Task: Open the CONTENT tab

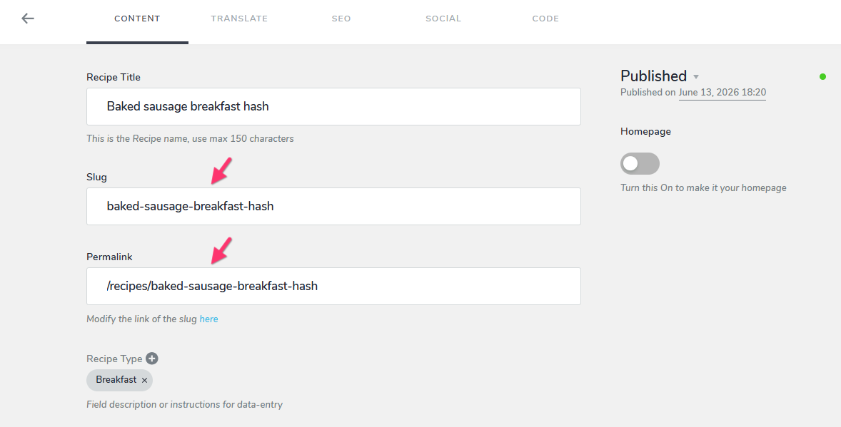Action: click(x=137, y=19)
